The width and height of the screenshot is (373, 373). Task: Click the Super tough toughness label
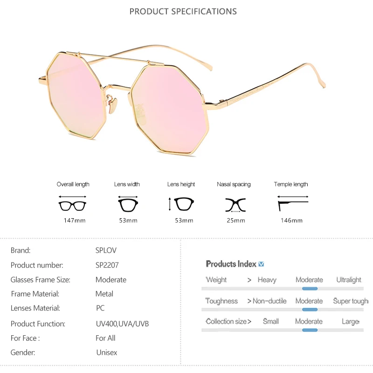[x=351, y=301]
